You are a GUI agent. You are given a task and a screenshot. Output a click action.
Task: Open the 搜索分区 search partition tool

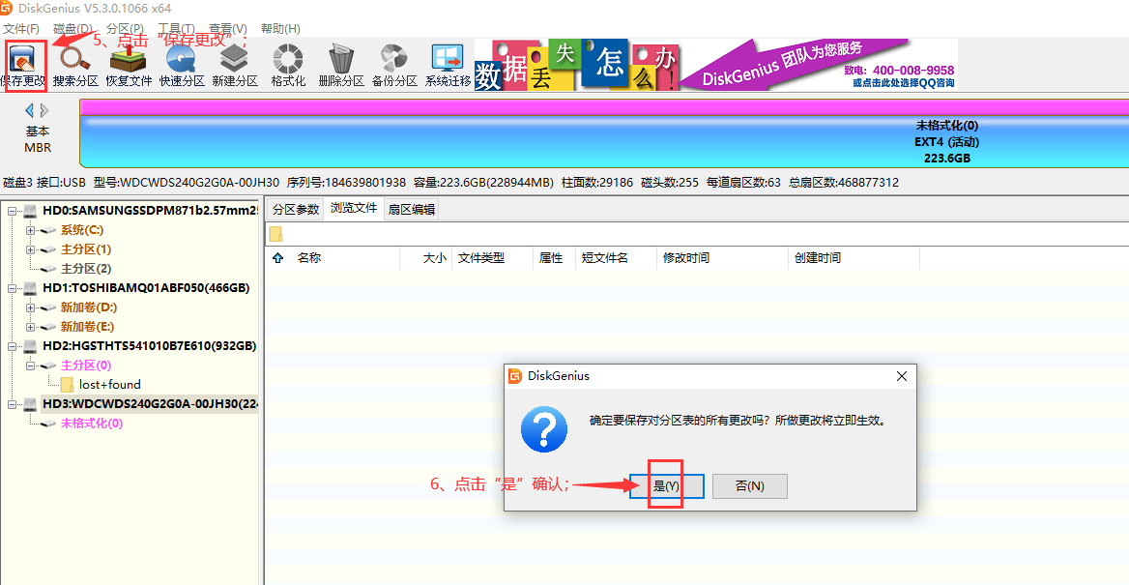click(x=75, y=65)
